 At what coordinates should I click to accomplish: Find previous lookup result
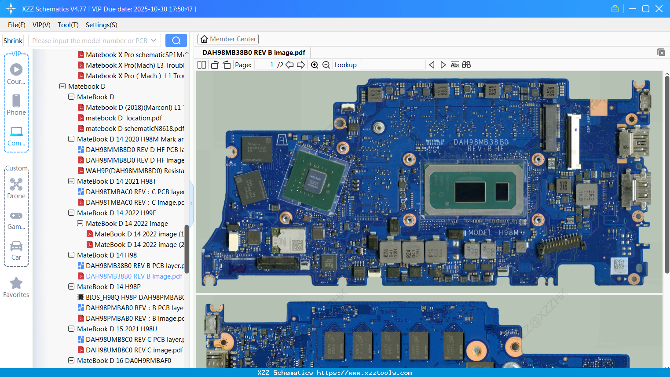(432, 65)
